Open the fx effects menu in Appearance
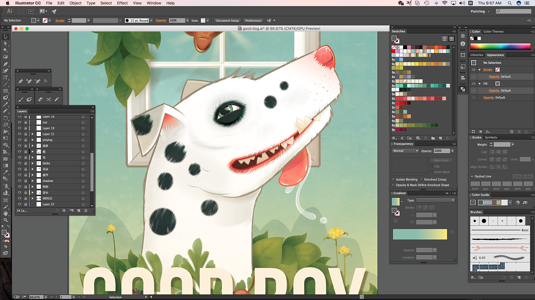The width and height of the screenshot is (535, 300). (x=488, y=132)
